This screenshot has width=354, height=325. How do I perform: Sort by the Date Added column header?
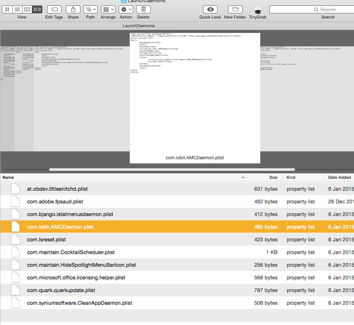coord(339,177)
